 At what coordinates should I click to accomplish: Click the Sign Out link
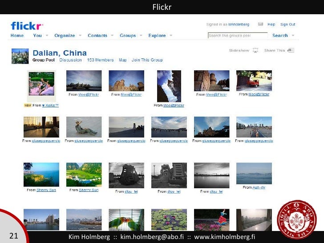tap(288, 24)
